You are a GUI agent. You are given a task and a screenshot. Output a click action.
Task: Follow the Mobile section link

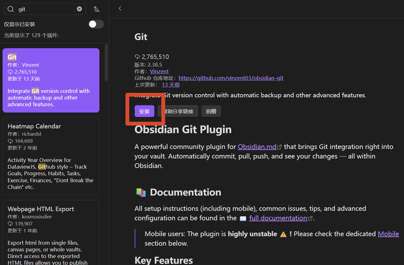[388, 234]
